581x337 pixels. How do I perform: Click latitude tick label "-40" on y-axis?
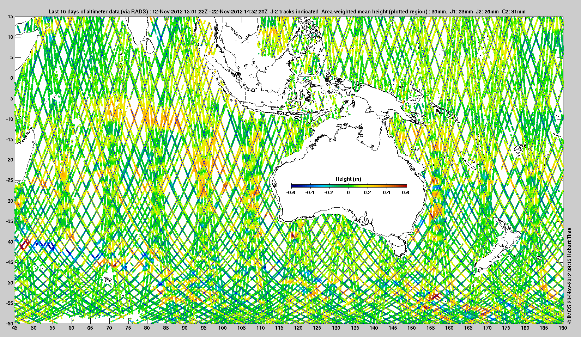(9, 242)
